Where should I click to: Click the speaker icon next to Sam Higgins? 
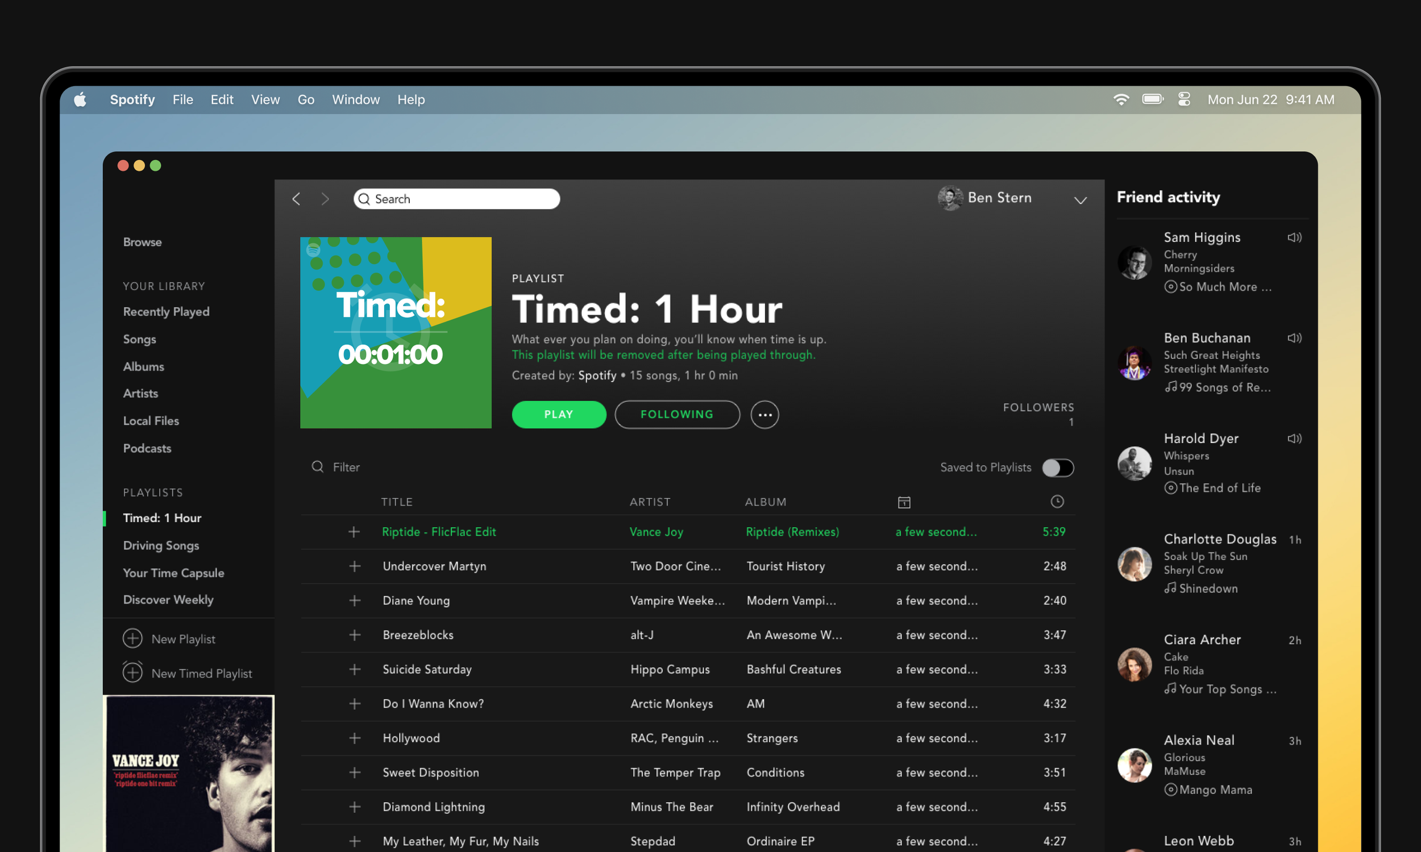[x=1294, y=237]
